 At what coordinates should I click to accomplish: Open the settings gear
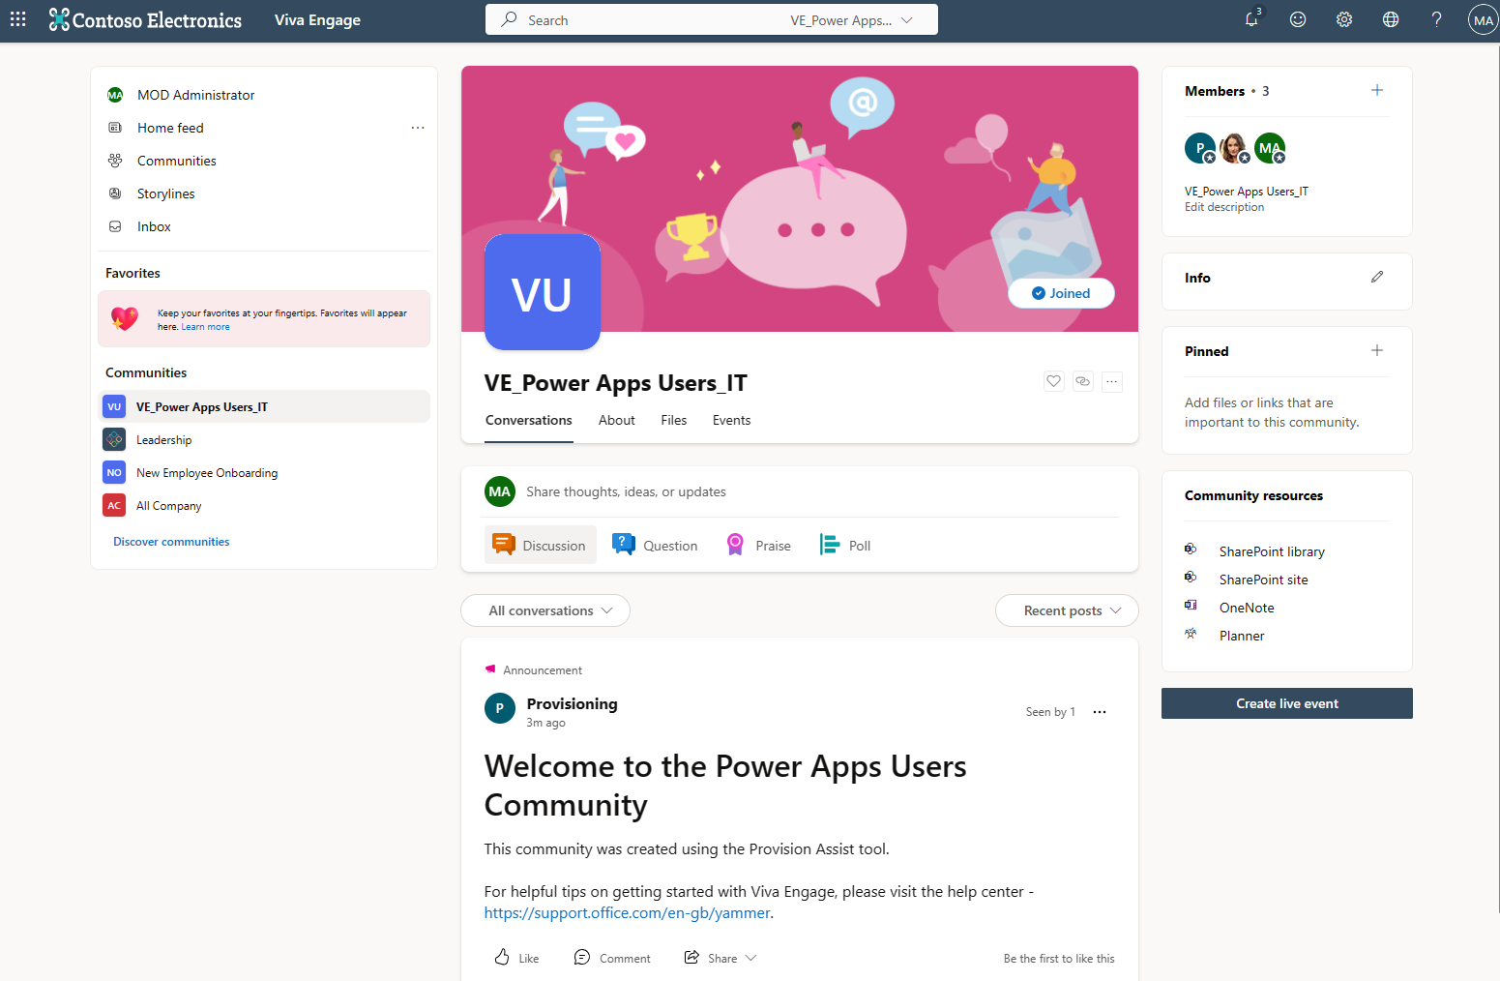[x=1344, y=19]
